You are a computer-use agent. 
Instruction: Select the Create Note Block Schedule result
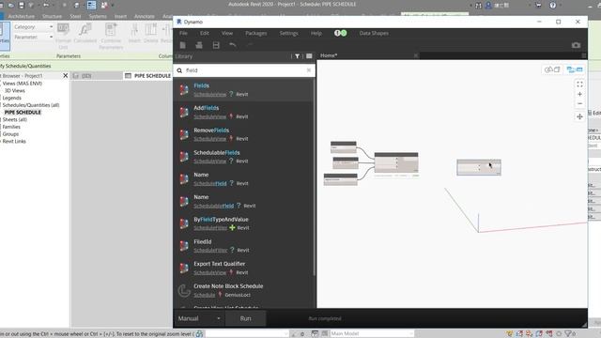243,290
